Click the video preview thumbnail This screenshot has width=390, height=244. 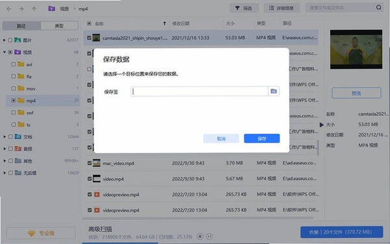click(x=356, y=49)
